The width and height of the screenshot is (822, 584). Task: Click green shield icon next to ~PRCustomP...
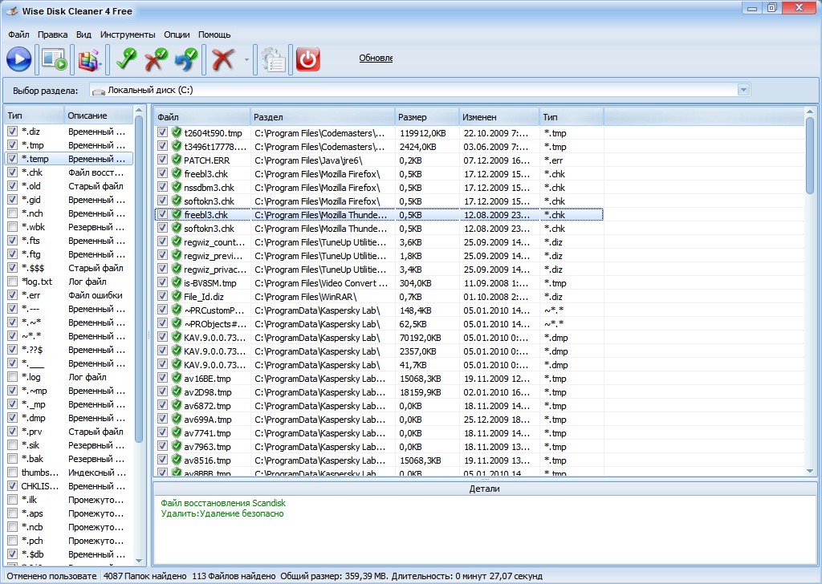click(177, 310)
